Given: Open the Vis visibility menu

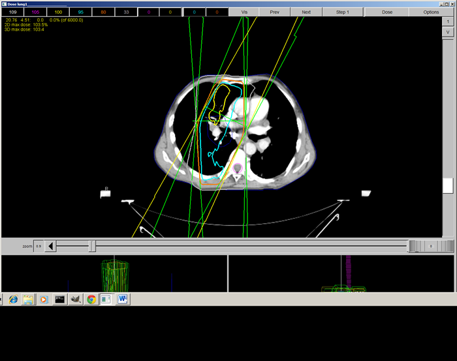Looking at the screenshot, I should (244, 12).
